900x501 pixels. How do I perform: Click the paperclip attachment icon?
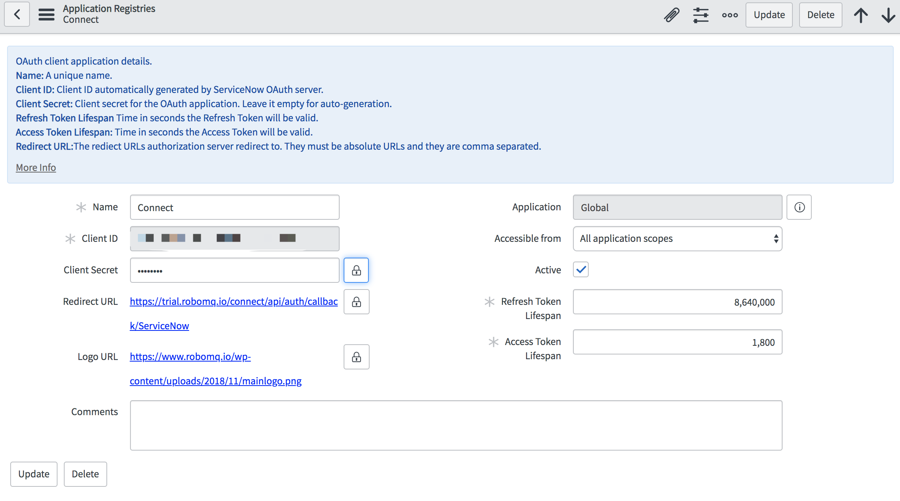coord(671,13)
